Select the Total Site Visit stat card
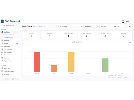The height and width of the screenshot is (100, 134). (87, 35)
